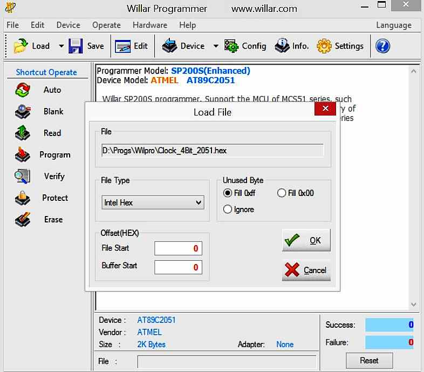Select the Ignore unused byte option
The height and width of the screenshot is (372, 424).
click(228, 209)
